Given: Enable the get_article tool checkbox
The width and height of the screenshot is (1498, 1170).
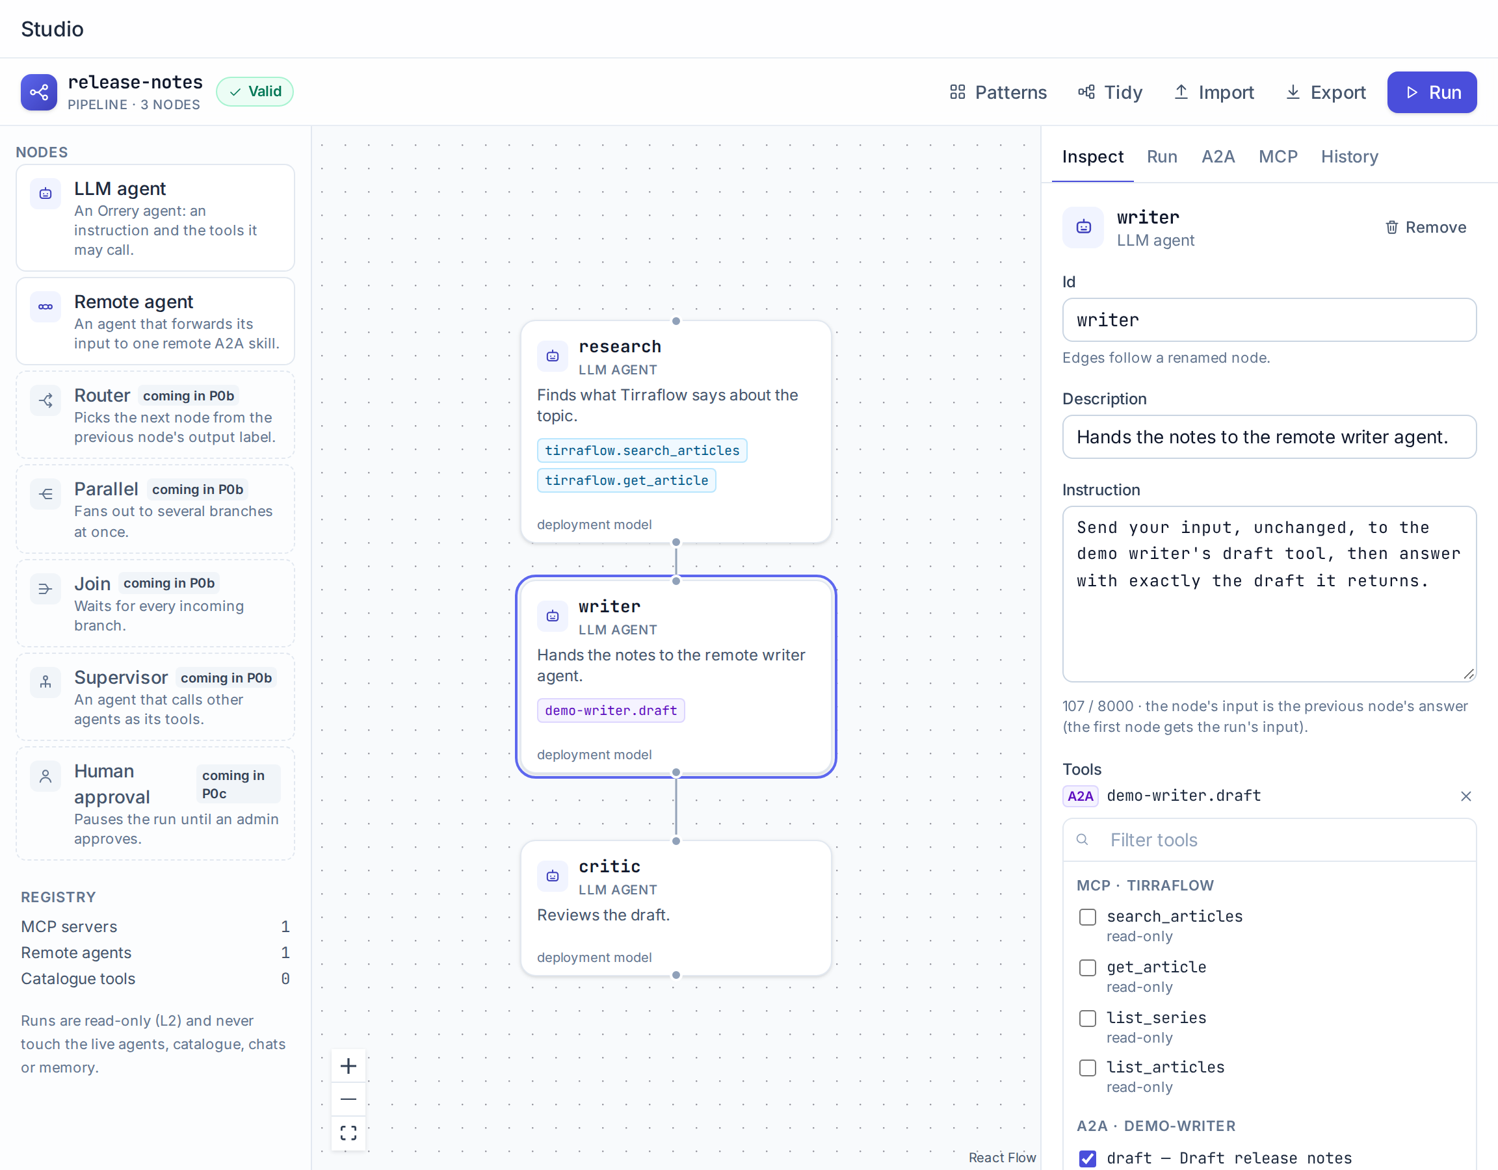Looking at the screenshot, I should click(1087, 968).
